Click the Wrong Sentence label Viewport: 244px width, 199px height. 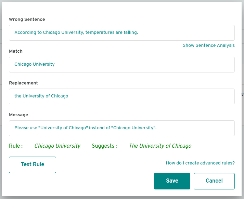click(27, 19)
